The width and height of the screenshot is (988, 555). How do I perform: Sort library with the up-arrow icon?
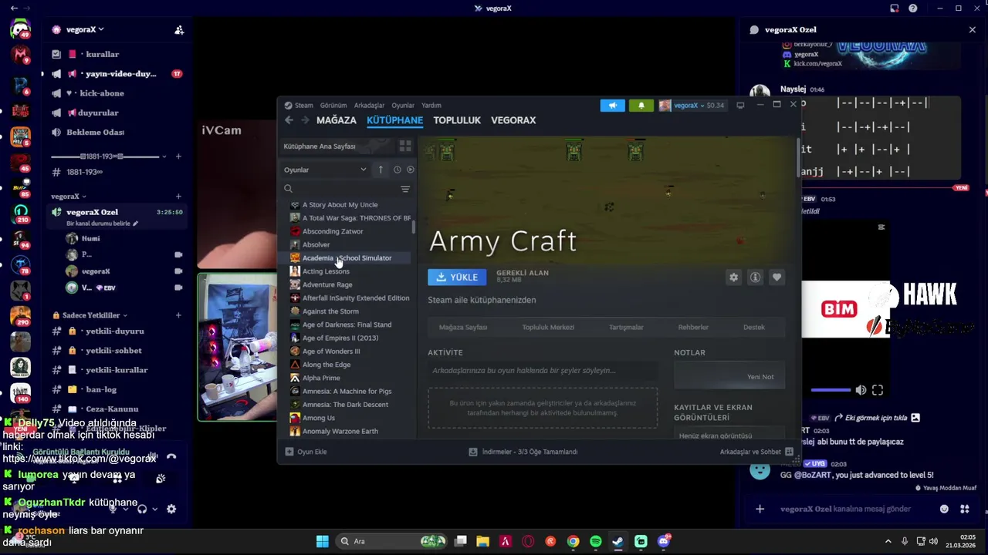381,170
